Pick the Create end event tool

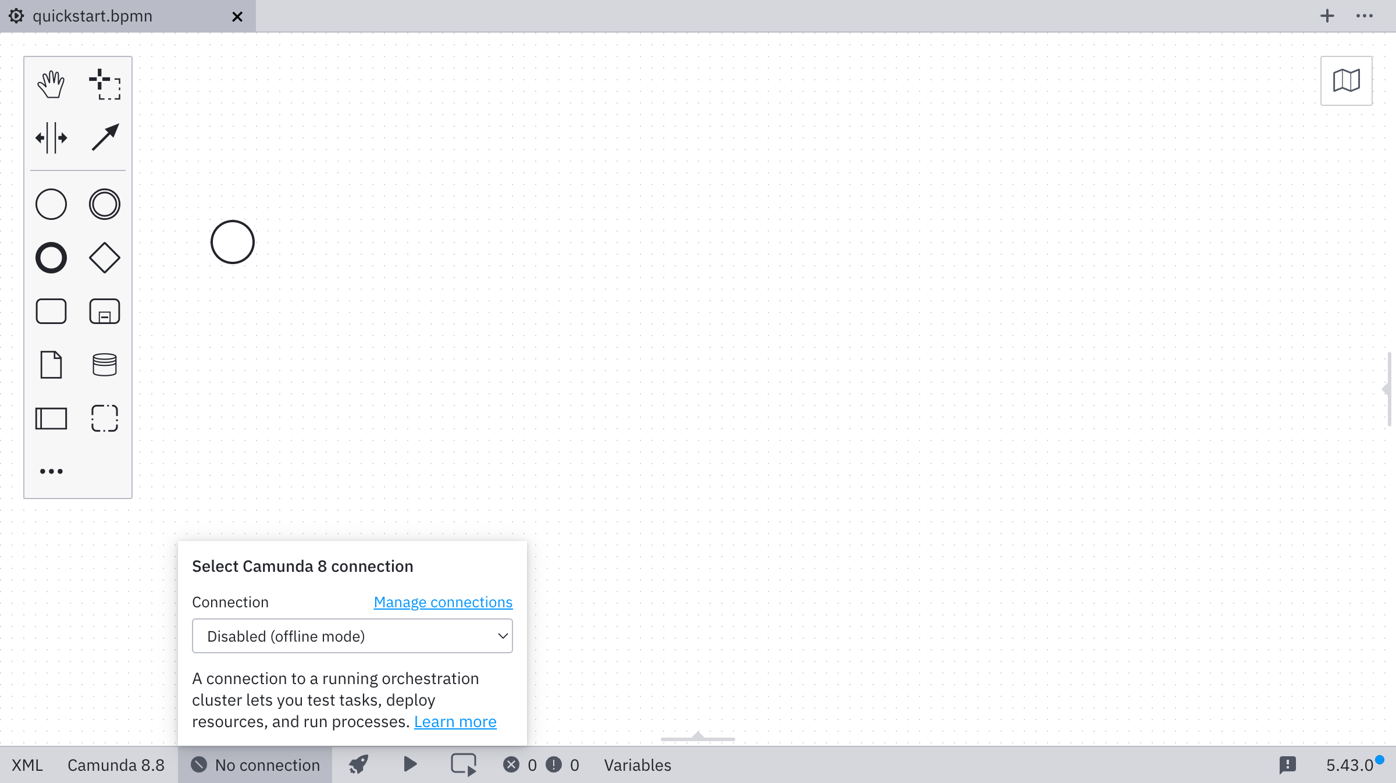(x=51, y=258)
